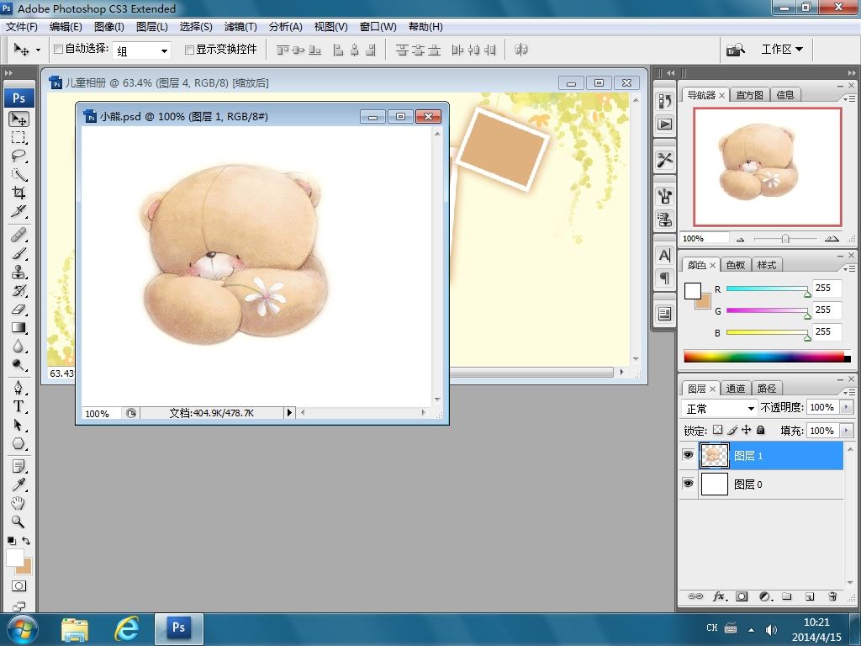Viewport: 861px width, 646px height.
Task: Create a new layer group
Action: [x=787, y=596]
